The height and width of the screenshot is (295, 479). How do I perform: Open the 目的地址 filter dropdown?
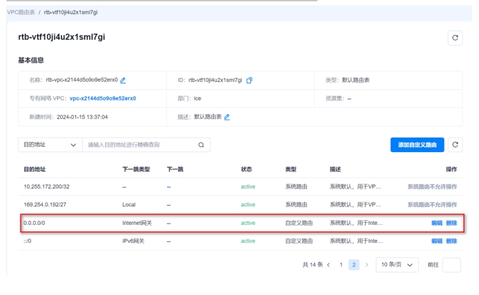pos(50,145)
